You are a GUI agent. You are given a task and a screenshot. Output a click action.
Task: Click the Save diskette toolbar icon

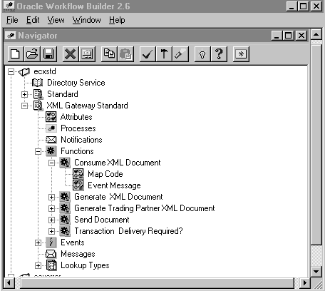click(48, 54)
